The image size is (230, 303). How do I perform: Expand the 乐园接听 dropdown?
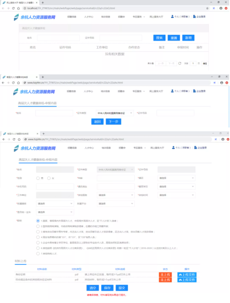(x=55, y=204)
